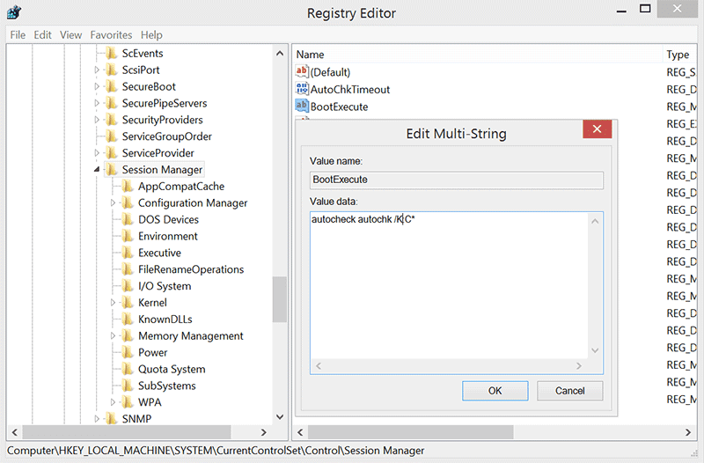
Task: Click the tree pane vertical scrollbar thumb
Action: (279, 299)
